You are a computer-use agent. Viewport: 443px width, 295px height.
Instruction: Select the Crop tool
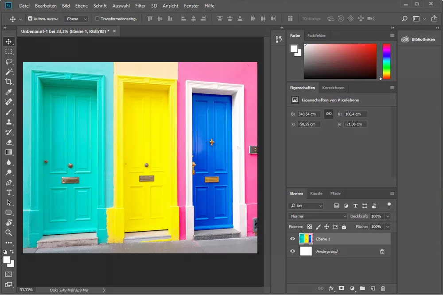8,82
